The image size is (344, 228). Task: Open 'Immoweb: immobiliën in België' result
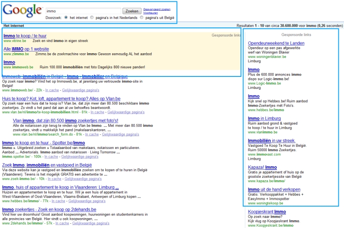coord(65,76)
